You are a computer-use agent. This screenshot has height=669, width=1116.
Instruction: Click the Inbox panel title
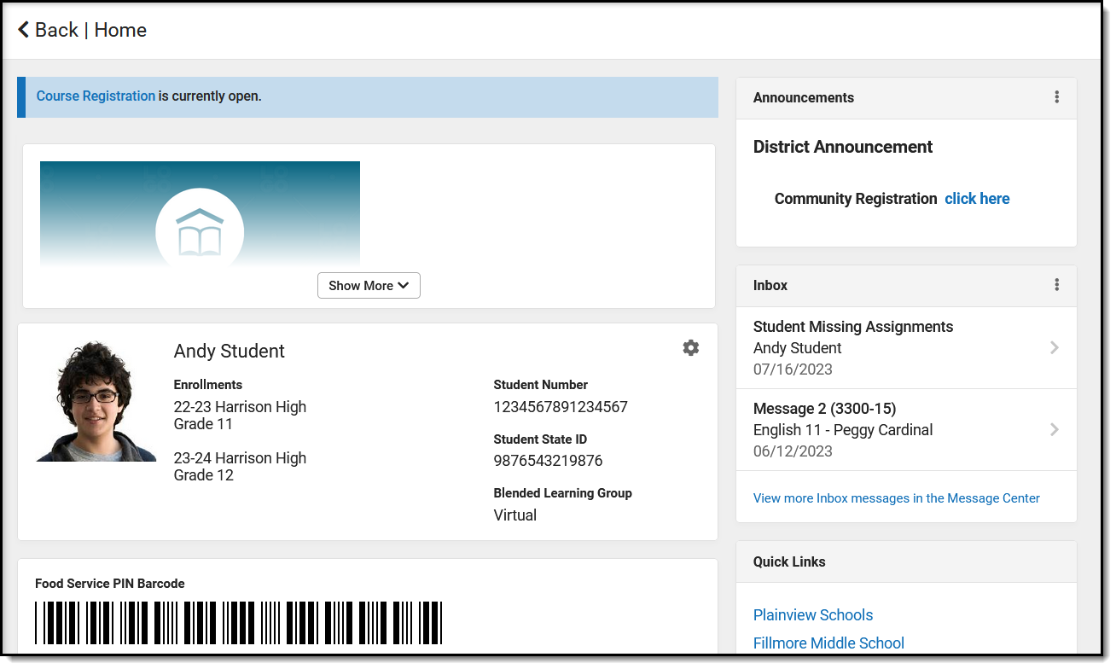tap(770, 285)
